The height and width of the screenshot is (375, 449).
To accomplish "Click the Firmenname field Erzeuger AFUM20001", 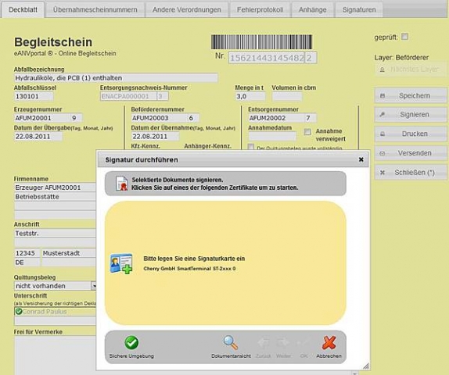I will click(x=55, y=187).
